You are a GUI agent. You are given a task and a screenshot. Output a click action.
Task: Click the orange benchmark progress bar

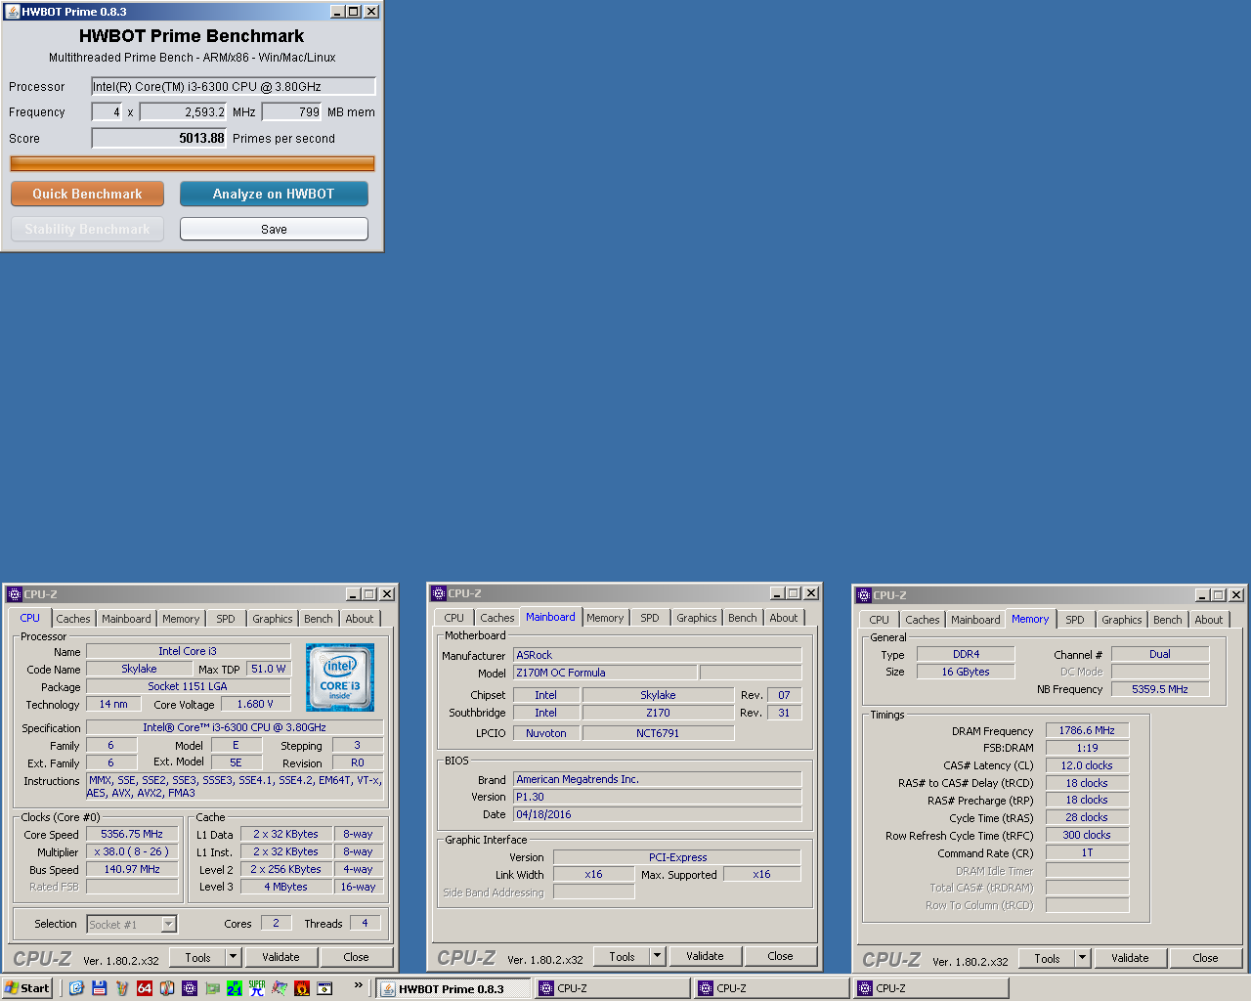[193, 163]
